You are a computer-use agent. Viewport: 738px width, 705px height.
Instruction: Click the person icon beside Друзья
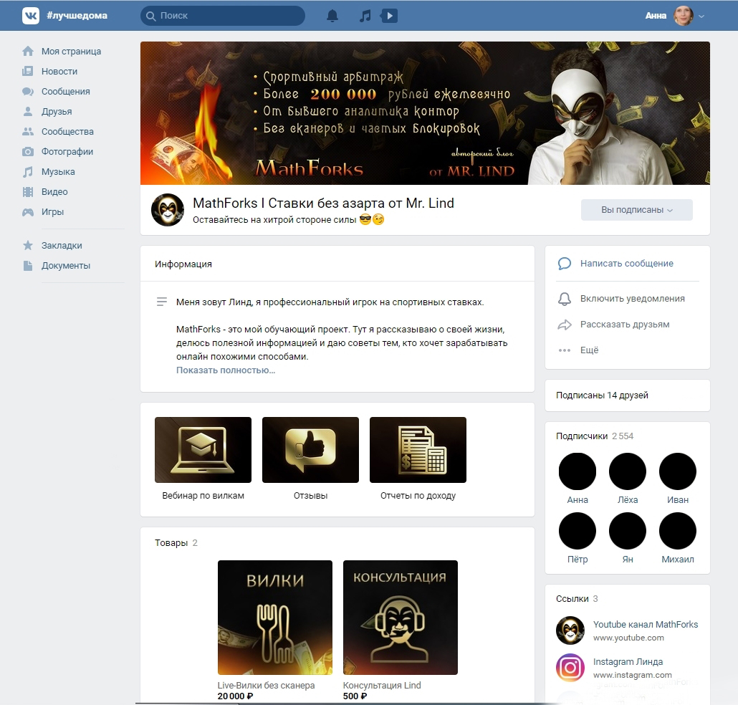coord(28,112)
